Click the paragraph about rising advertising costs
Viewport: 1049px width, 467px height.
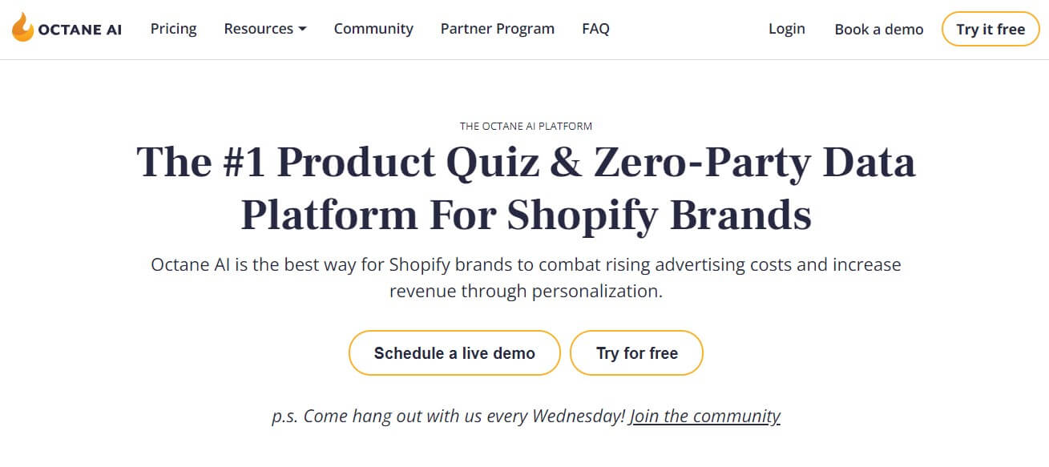coord(526,277)
